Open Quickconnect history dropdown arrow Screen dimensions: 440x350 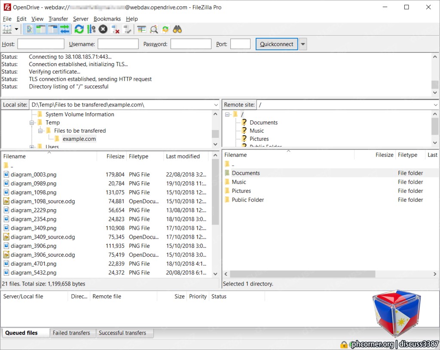pos(303,44)
